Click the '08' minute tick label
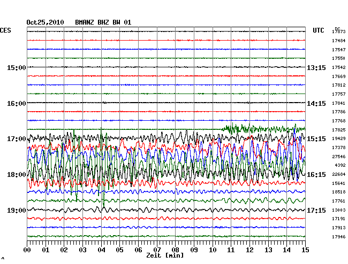The height and width of the screenshot is (264, 348). pyautogui.click(x=175, y=250)
